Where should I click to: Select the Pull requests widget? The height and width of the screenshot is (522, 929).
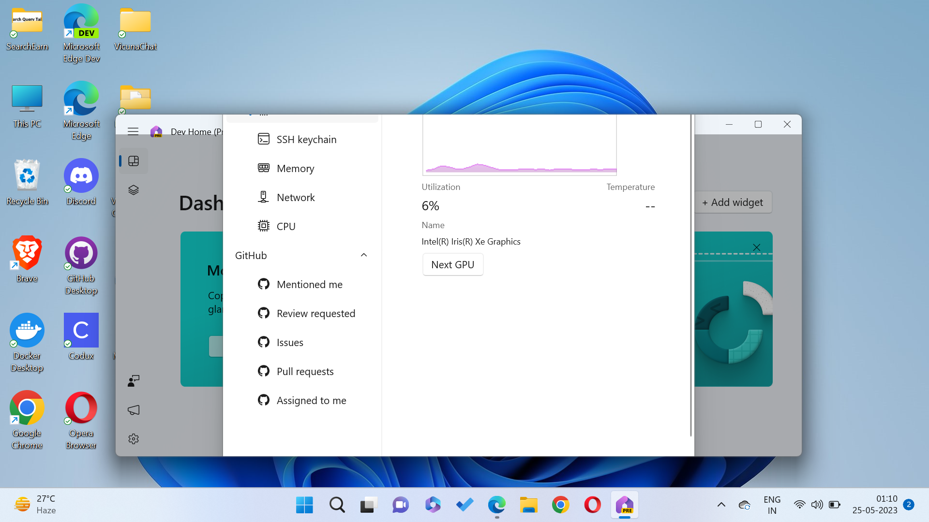pos(305,371)
